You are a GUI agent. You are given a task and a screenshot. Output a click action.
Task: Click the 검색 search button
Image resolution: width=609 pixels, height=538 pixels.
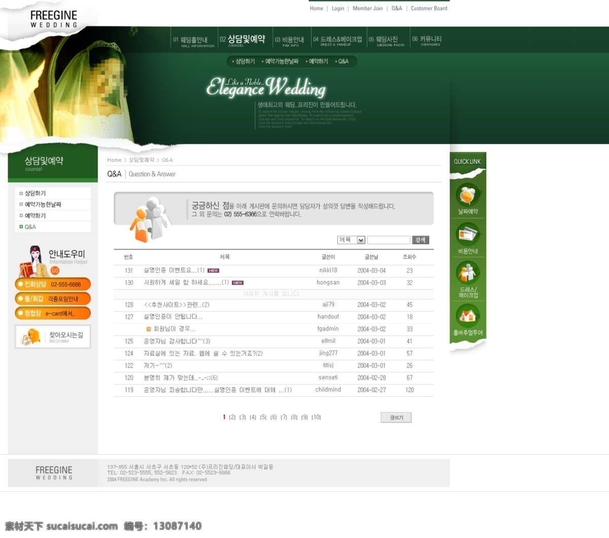[x=420, y=240]
